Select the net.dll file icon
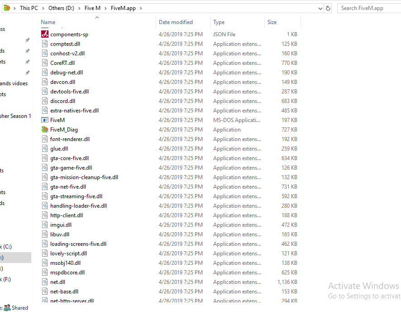 coord(45,282)
